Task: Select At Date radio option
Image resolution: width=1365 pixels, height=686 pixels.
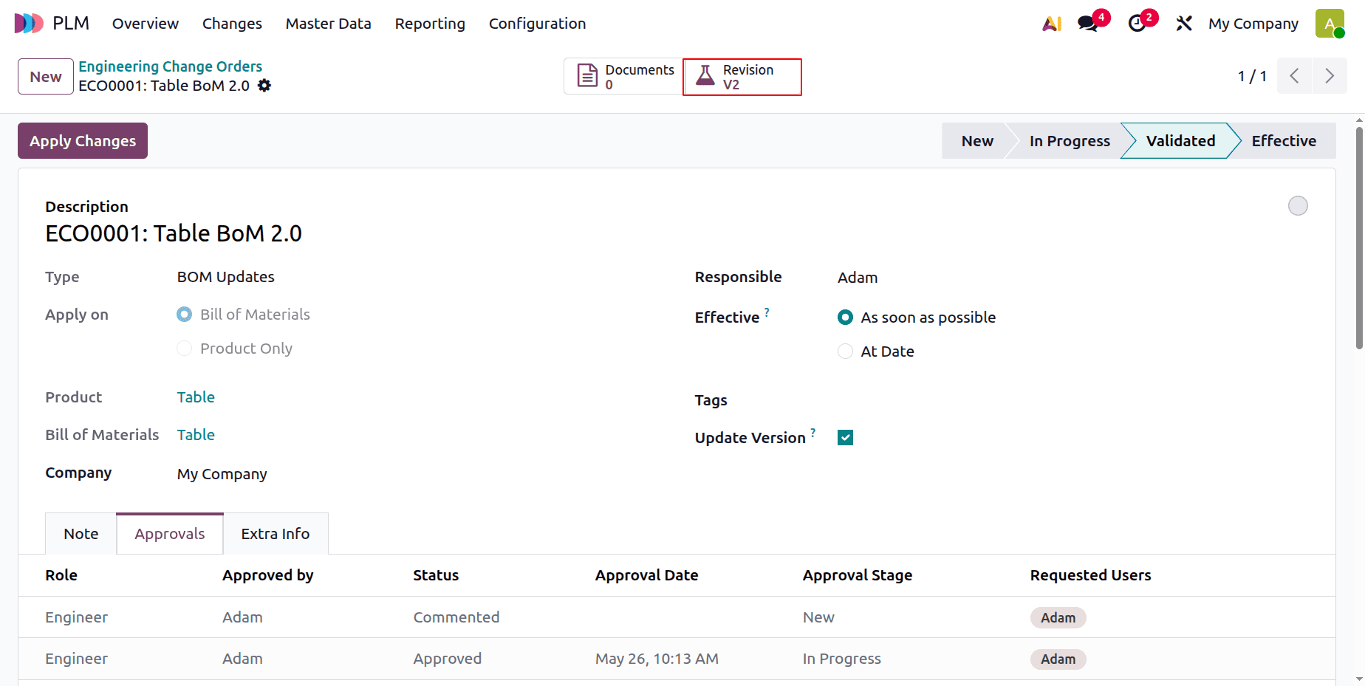Action: click(845, 351)
